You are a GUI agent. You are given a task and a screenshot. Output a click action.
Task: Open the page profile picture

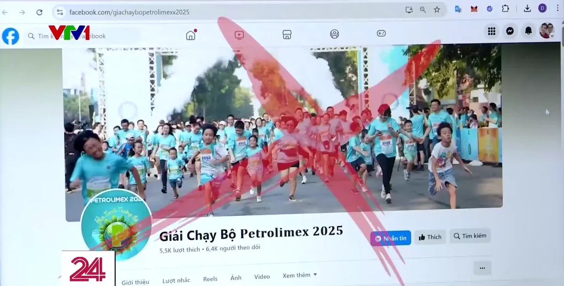116,225
